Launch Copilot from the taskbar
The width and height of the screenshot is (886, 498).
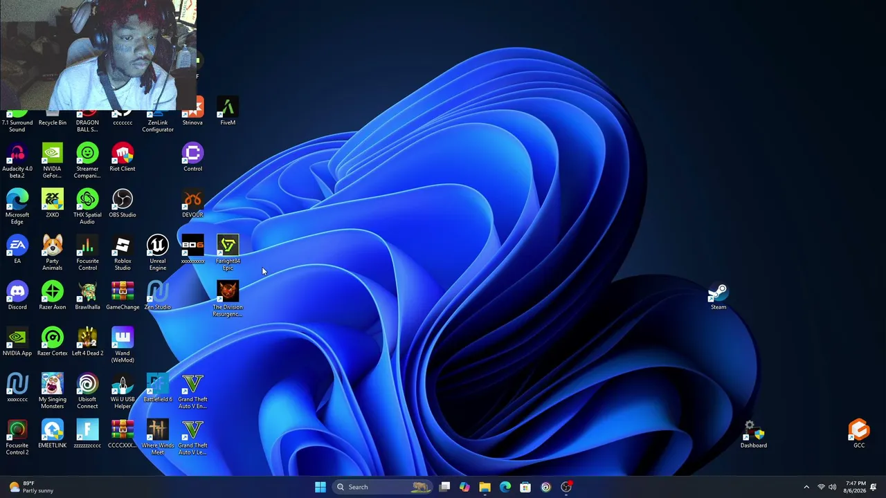click(x=464, y=487)
